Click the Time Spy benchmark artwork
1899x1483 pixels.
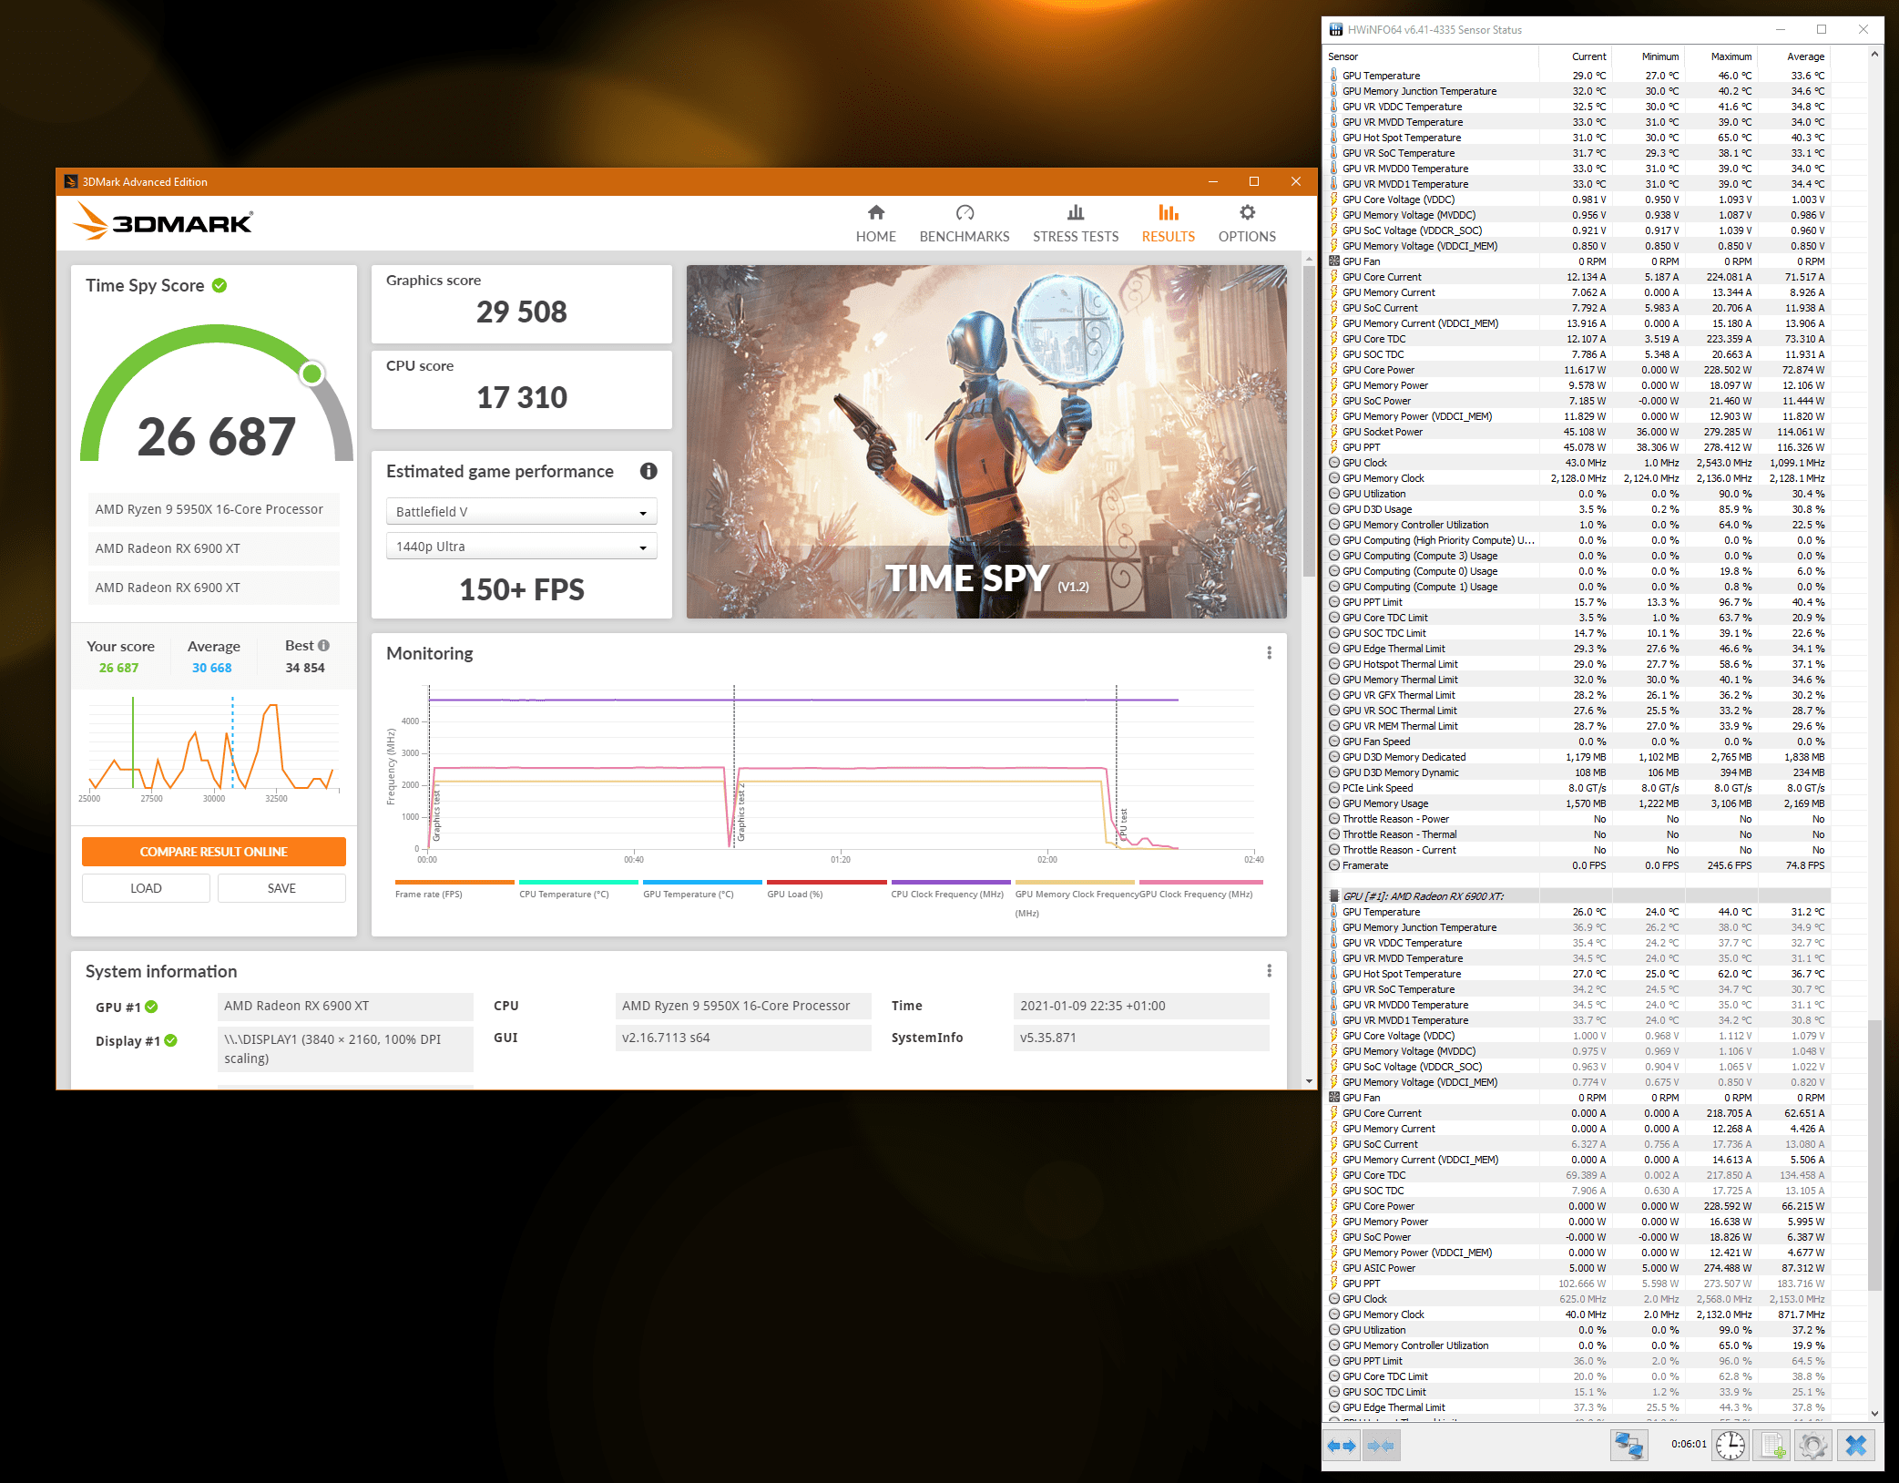[986, 442]
